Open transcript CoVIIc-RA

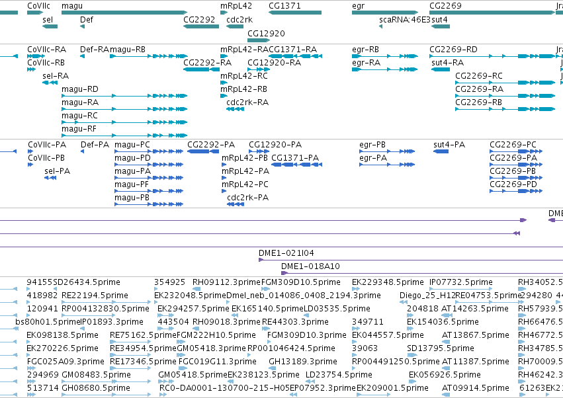point(35,56)
